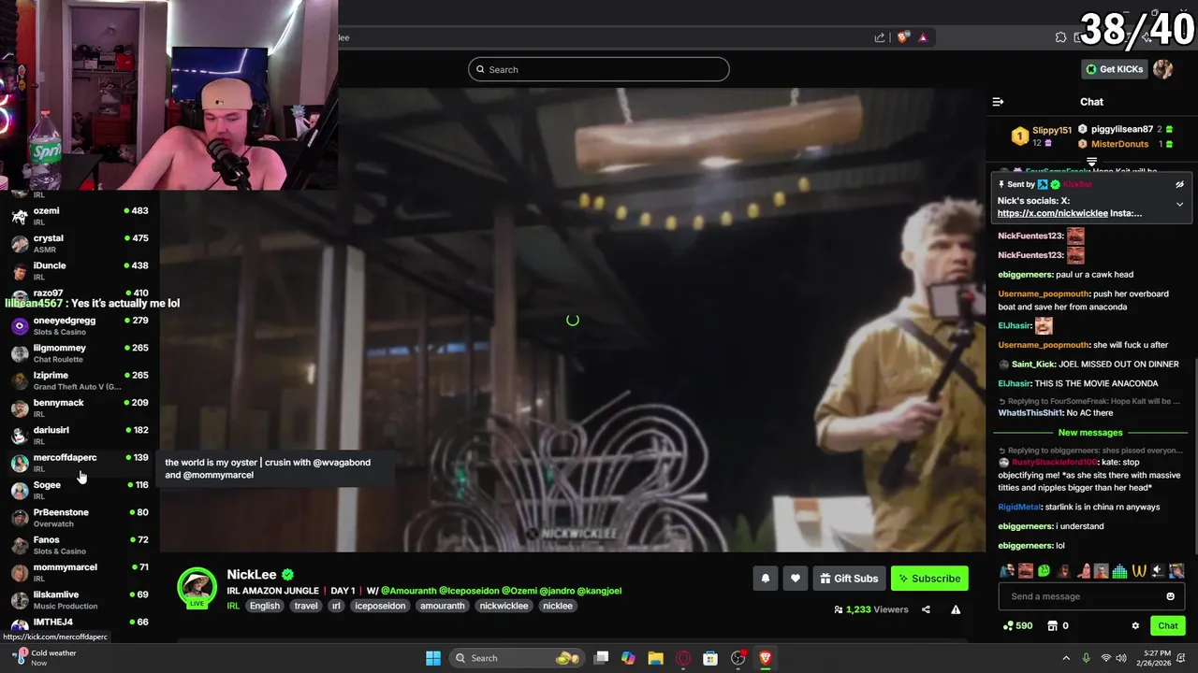1198x673 pixels.
Task: Send the message with the Chat button
Action: click(x=1168, y=626)
